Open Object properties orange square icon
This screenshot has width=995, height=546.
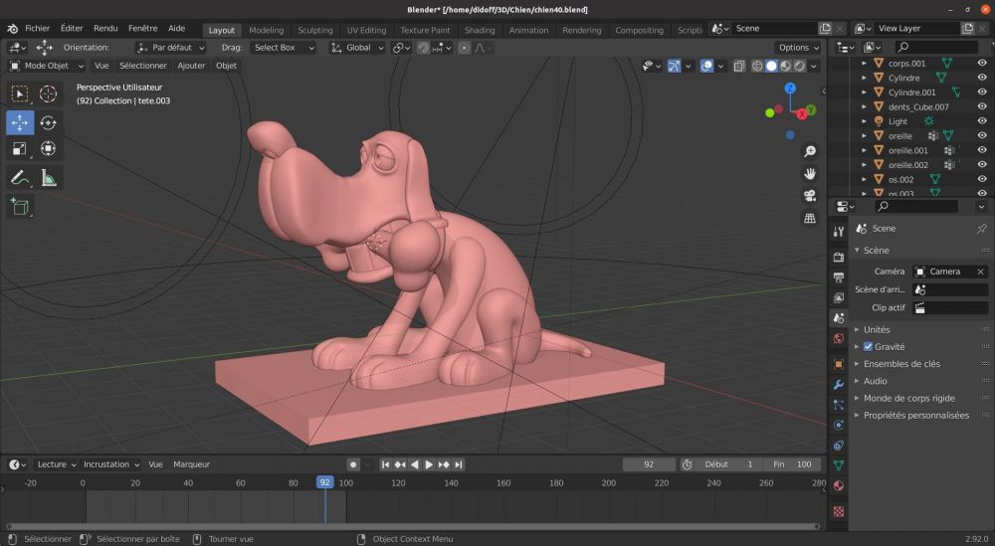pyautogui.click(x=838, y=364)
